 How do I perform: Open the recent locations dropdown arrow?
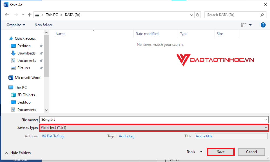pyautogui.click(x=23, y=15)
